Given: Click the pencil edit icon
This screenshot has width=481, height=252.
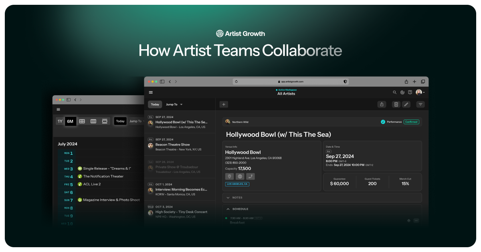Looking at the screenshot, I should click(406, 104).
